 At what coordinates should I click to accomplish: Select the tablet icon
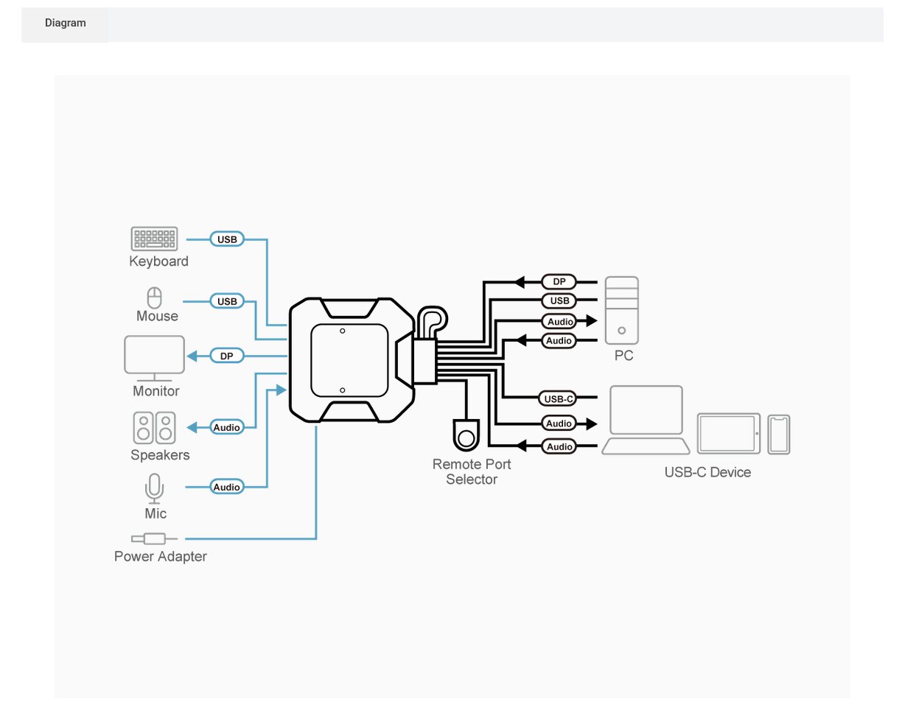coord(729,433)
